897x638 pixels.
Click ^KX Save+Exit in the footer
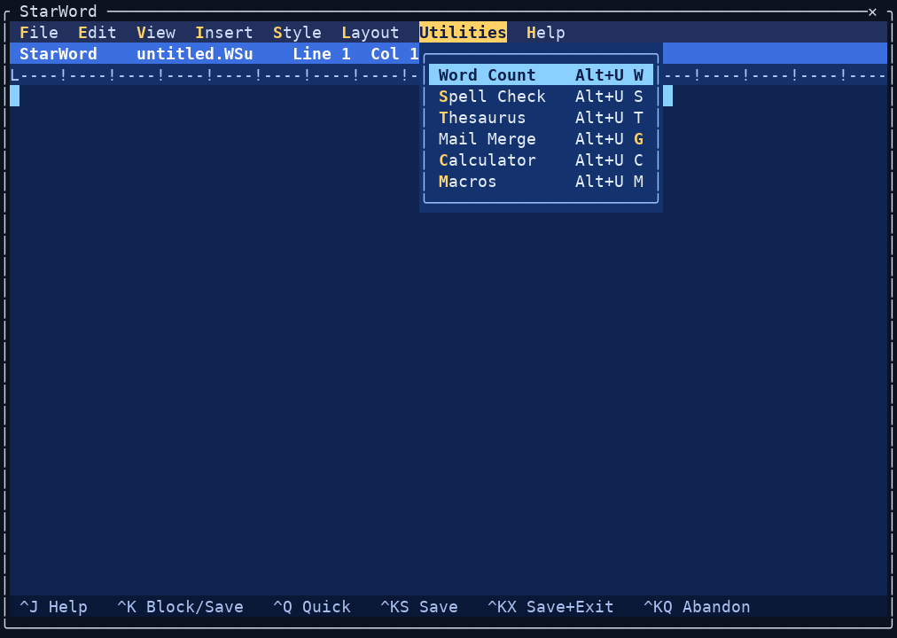click(550, 607)
